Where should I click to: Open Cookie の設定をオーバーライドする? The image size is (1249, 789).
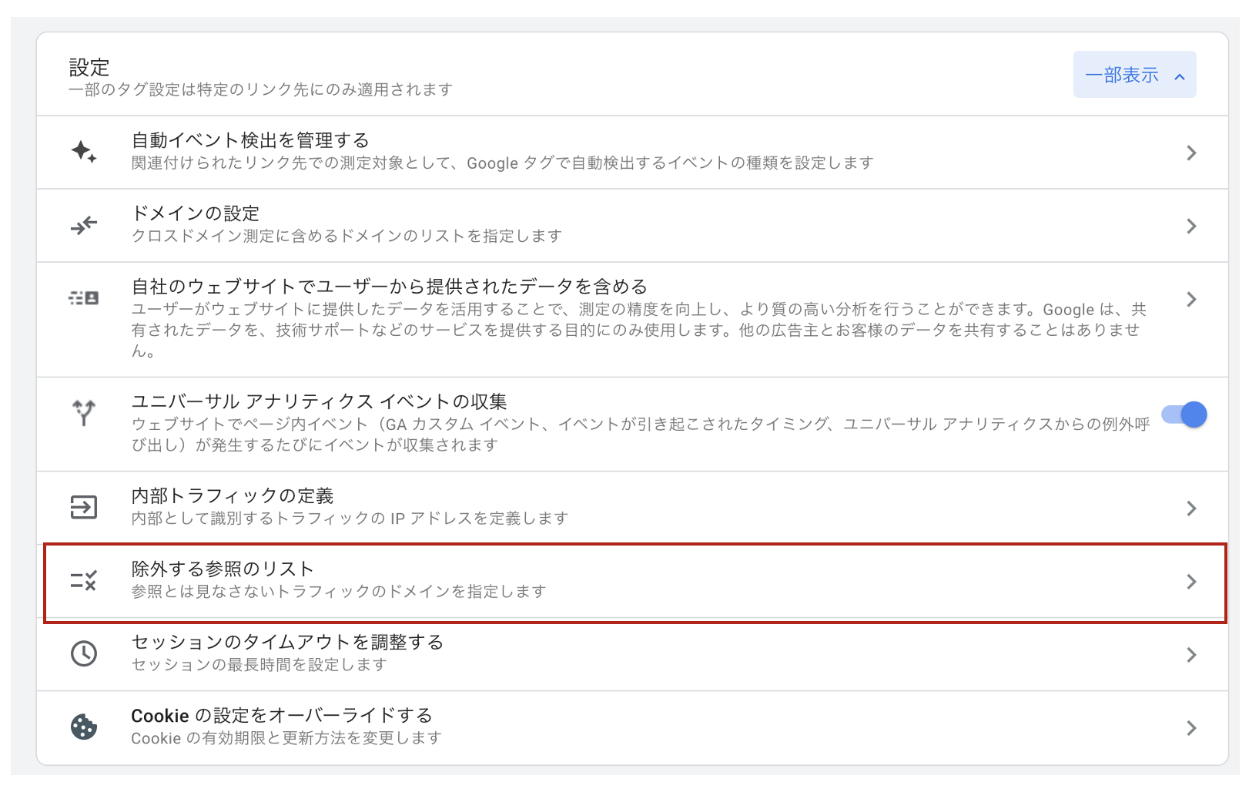coord(632,727)
